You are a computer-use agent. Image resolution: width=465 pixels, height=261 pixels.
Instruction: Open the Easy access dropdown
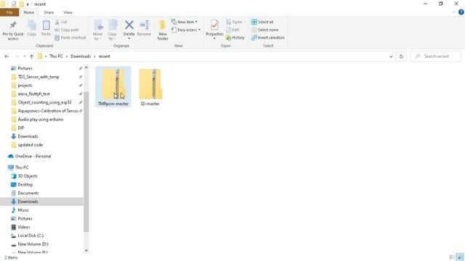tap(186, 30)
